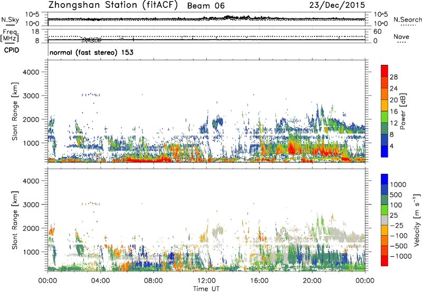422x292 pixels.
Task: Click the velocity panel 'Slant Range [km]' label
Action: pyautogui.click(x=15, y=220)
